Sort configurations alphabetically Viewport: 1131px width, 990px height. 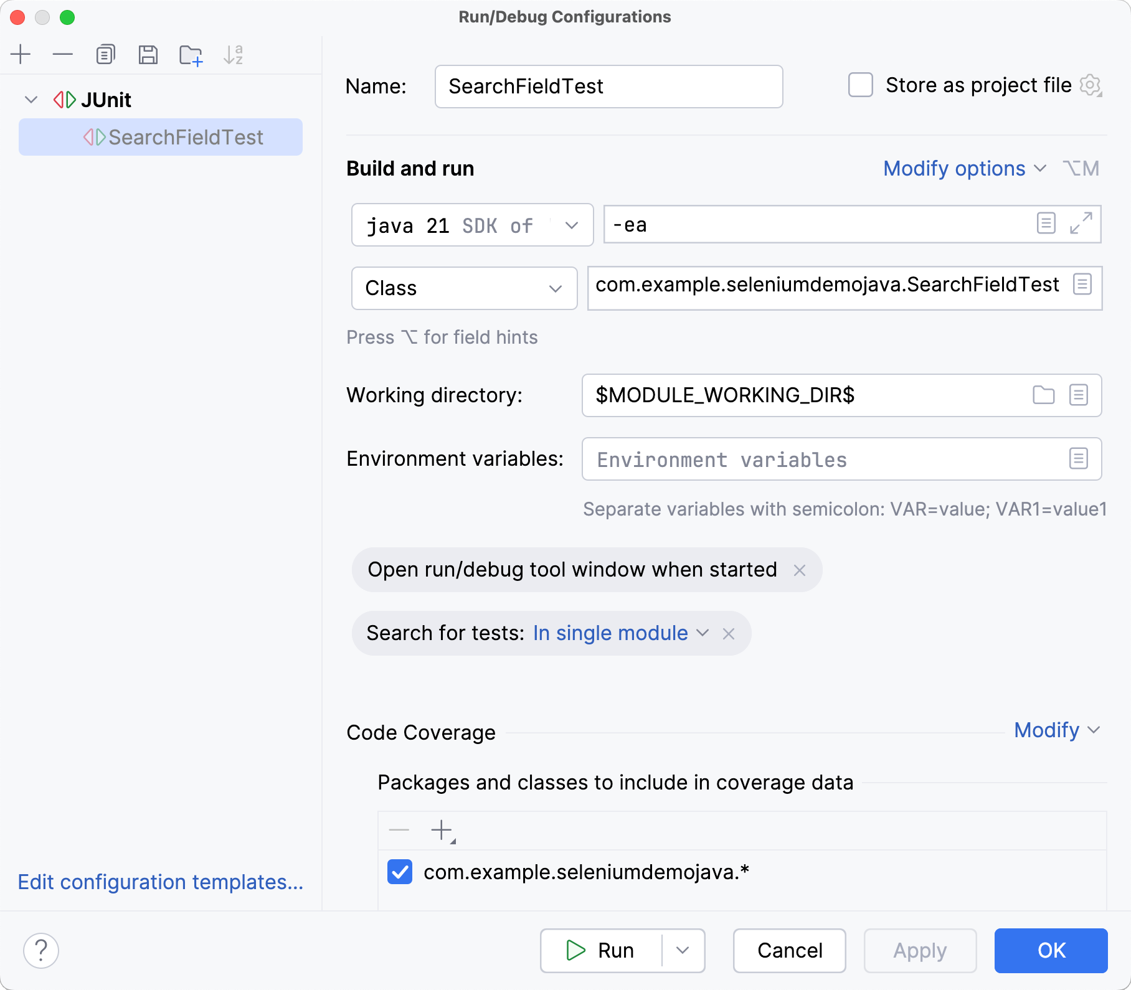(233, 54)
